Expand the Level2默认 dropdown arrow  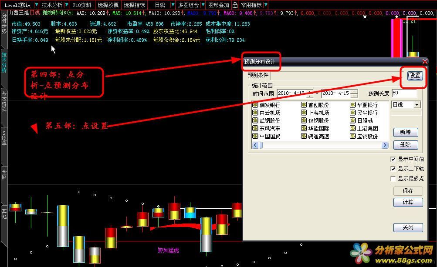point(36,5)
